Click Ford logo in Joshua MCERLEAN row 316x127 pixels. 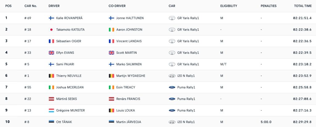172,87
